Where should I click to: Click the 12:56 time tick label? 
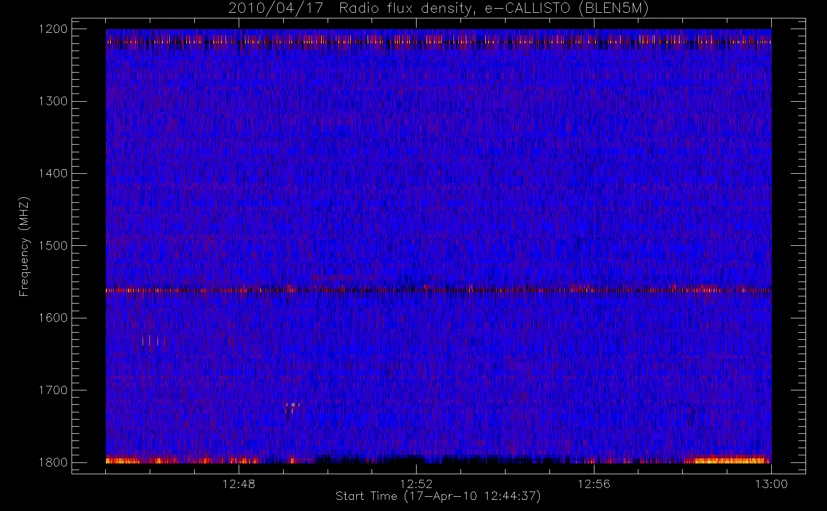[594, 484]
